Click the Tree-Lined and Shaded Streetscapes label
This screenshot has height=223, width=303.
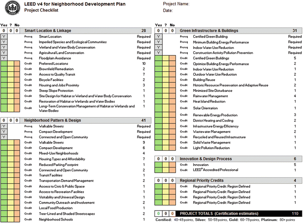point(67,214)
